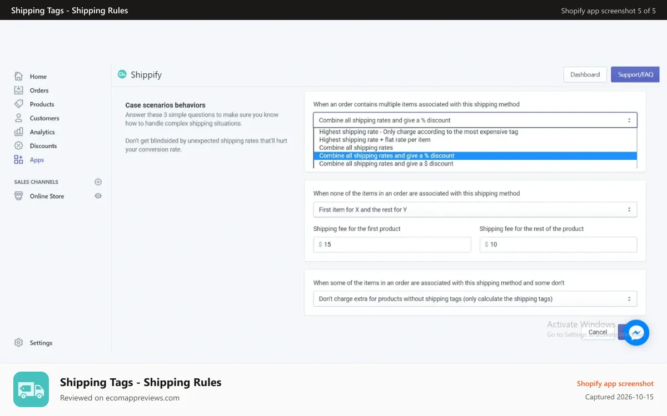Image resolution: width=667 pixels, height=416 pixels.
Task: Click 'Shipping fee for the rest of the product' label
Action: point(531,229)
